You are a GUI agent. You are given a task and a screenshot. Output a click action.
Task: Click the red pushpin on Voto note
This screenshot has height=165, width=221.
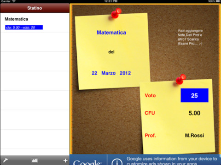[x=180, y=79]
